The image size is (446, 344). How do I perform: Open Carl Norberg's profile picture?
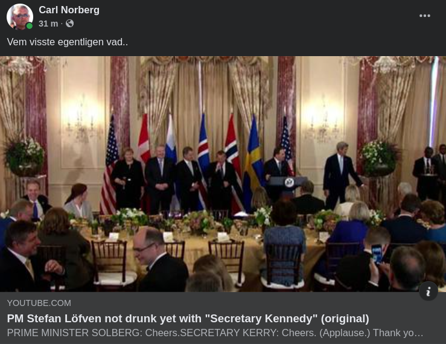click(x=19, y=16)
